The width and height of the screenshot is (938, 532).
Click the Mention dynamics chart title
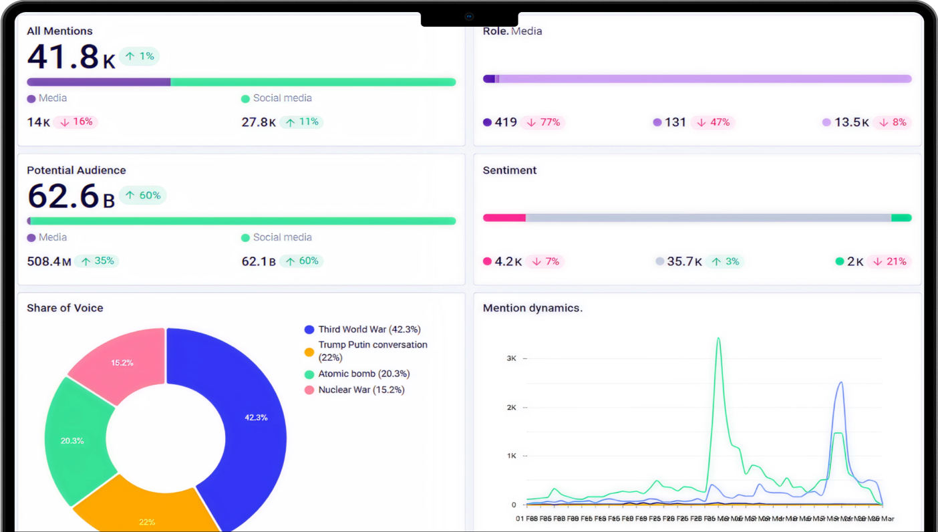pyautogui.click(x=532, y=308)
